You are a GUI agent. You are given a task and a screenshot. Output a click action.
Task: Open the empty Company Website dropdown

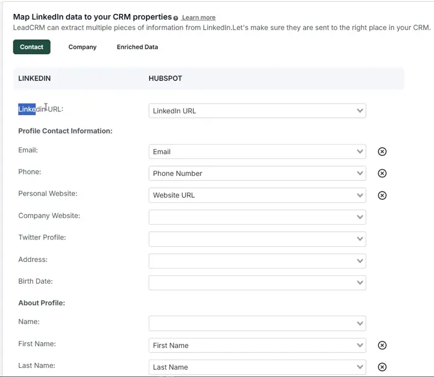[x=257, y=217]
